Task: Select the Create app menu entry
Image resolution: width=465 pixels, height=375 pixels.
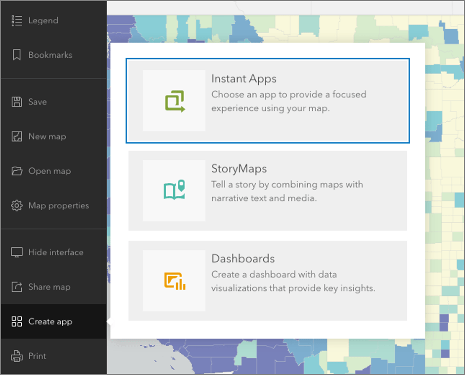Action: (x=47, y=322)
